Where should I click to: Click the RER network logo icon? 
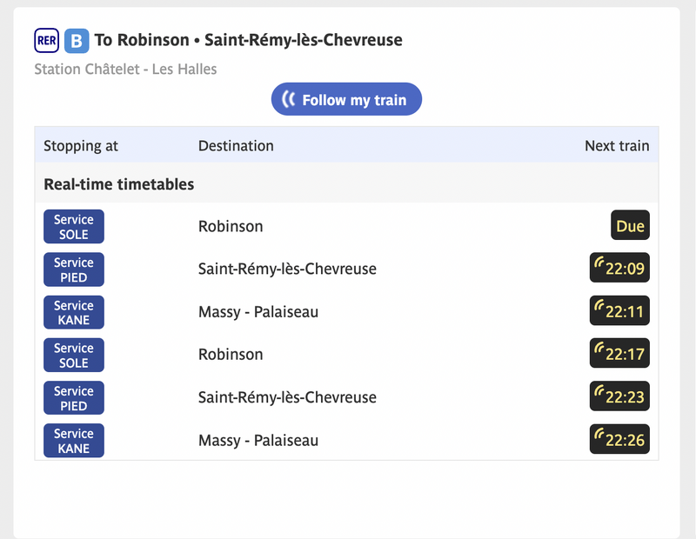click(x=46, y=41)
